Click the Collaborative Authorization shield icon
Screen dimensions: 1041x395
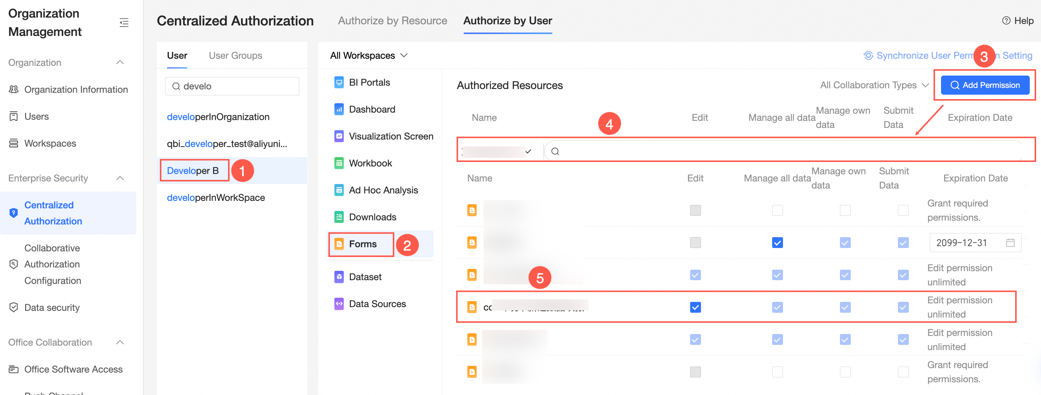click(14, 264)
